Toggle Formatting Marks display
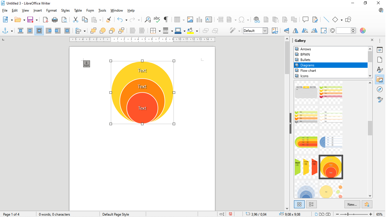The image size is (391, 217). coord(166,19)
